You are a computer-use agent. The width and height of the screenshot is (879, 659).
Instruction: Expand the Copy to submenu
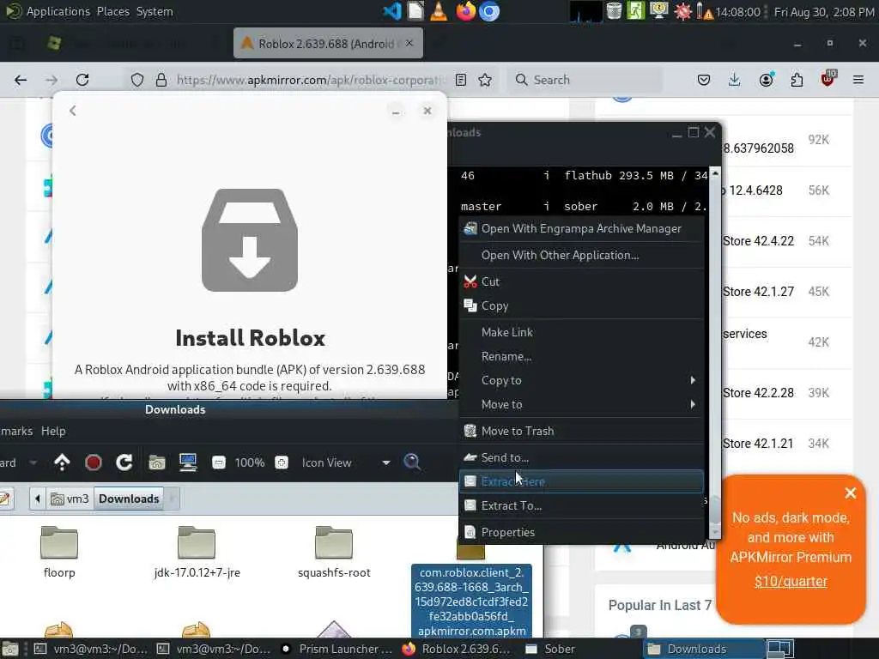pos(581,380)
